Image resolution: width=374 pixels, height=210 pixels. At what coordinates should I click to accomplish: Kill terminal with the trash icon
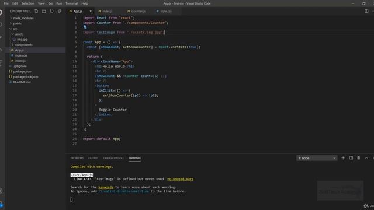pyautogui.click(x=358, y=158)
